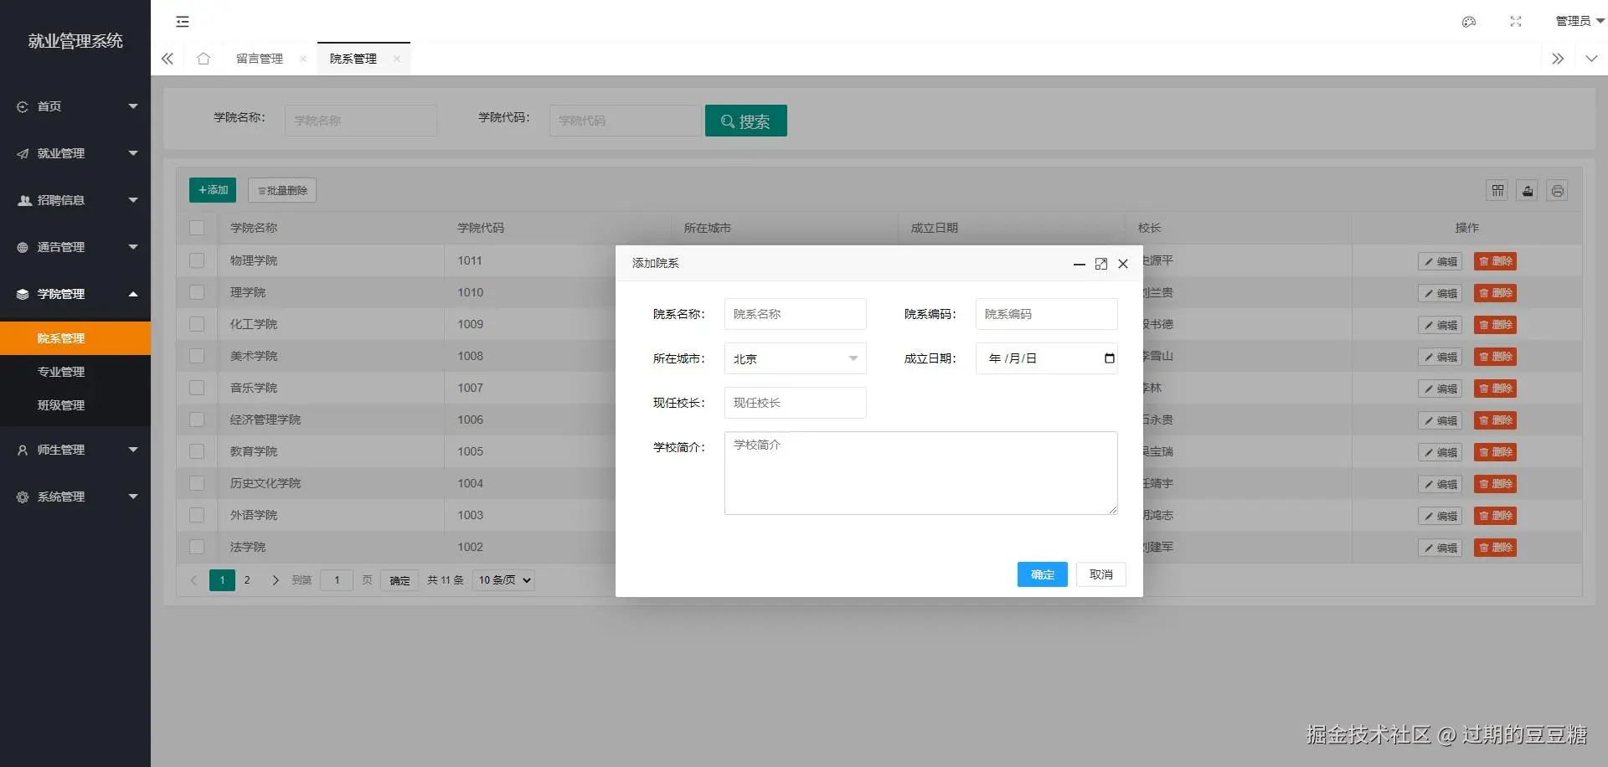Screen dimensions: 1608x767
Task: Open the date picker for 成立日期
Action: pos(1109,358)
